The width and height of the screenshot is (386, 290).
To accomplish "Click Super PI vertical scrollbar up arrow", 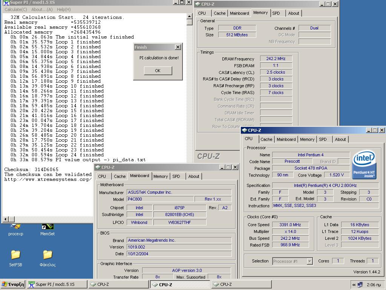I will tap(189, 17).
